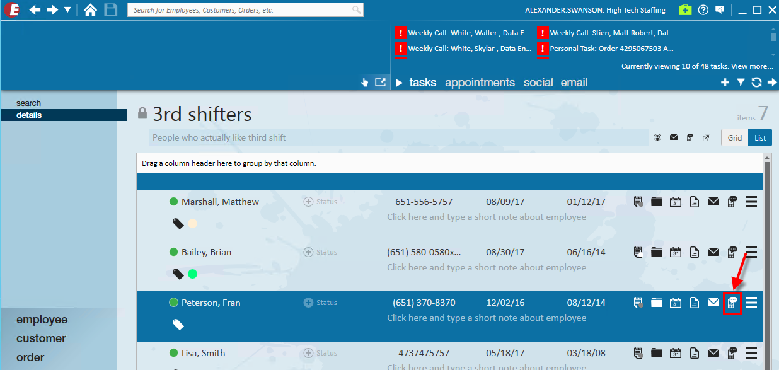779x370 pixels.
Task: Click Marshall, Matthew's cream color dot
Action: point(193,223)
